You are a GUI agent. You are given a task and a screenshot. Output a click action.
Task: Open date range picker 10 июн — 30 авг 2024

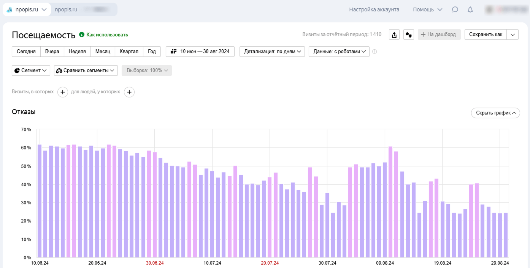(200, 52)
